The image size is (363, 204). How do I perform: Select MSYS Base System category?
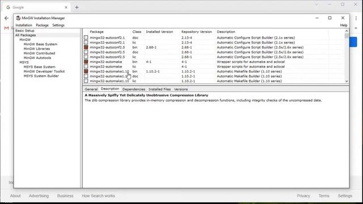pyautogui.click(x=39, y=67)
